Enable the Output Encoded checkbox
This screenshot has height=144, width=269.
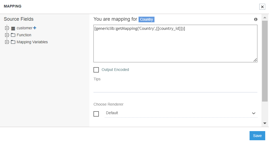(96, 70)
